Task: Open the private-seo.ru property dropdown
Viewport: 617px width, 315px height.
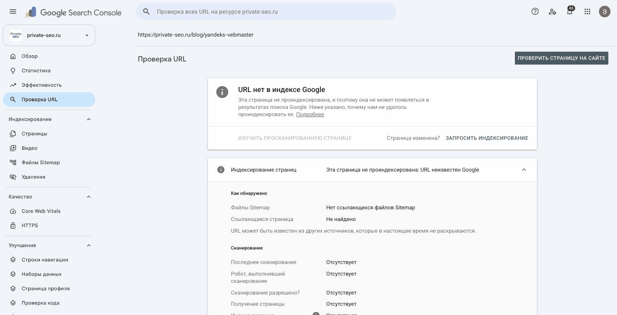Action: [x=49, y=35]
